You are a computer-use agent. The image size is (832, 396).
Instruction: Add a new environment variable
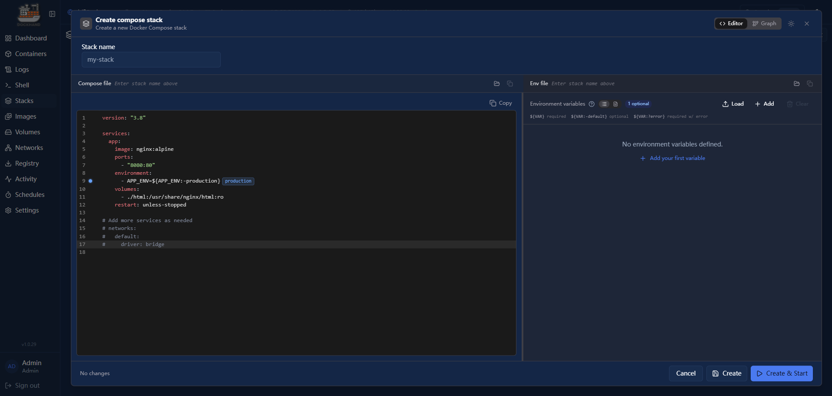[765, 104]
